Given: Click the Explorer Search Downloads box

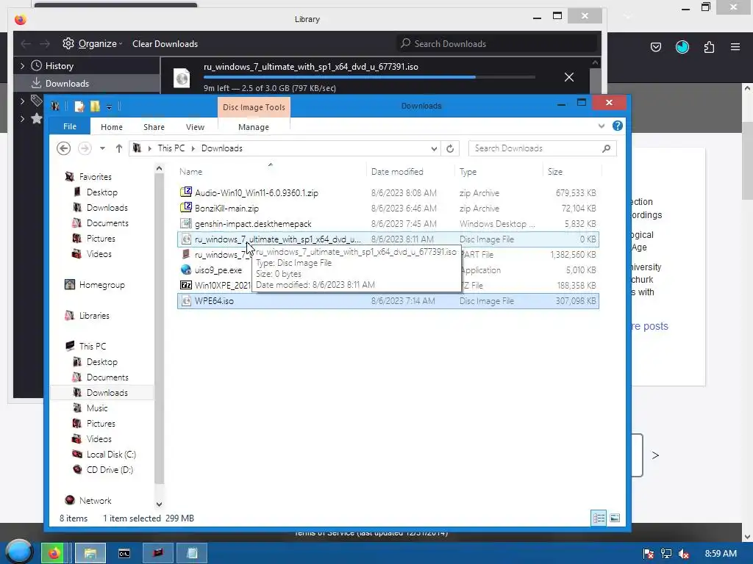Looking at the screenshot, I should [542, 148].
